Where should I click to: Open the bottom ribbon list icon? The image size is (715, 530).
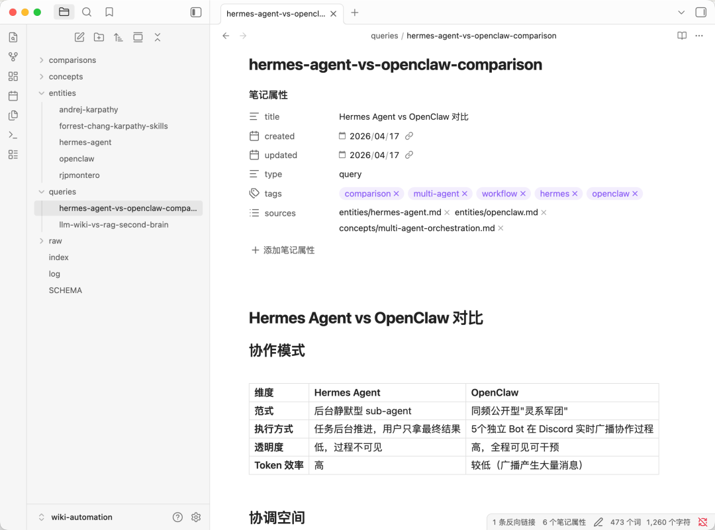point(13,154)
